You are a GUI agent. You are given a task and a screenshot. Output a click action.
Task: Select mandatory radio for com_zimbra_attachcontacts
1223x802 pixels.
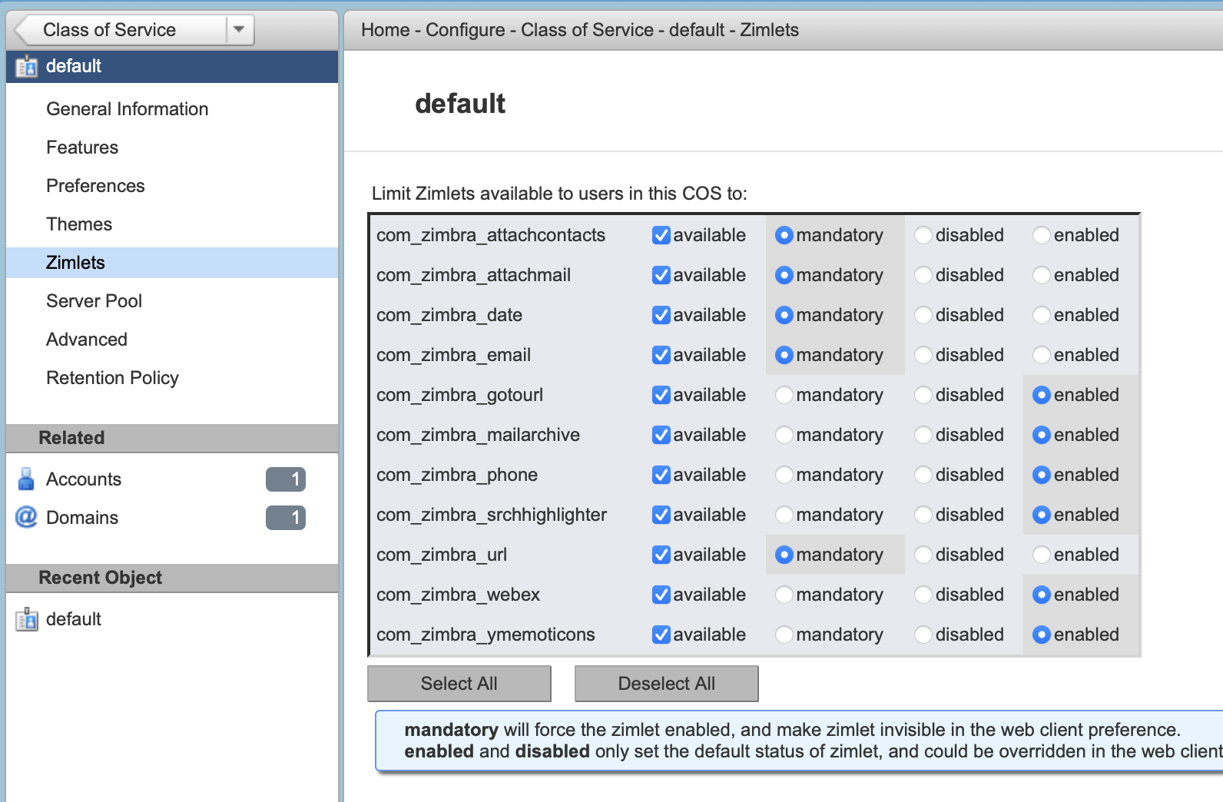784,235
